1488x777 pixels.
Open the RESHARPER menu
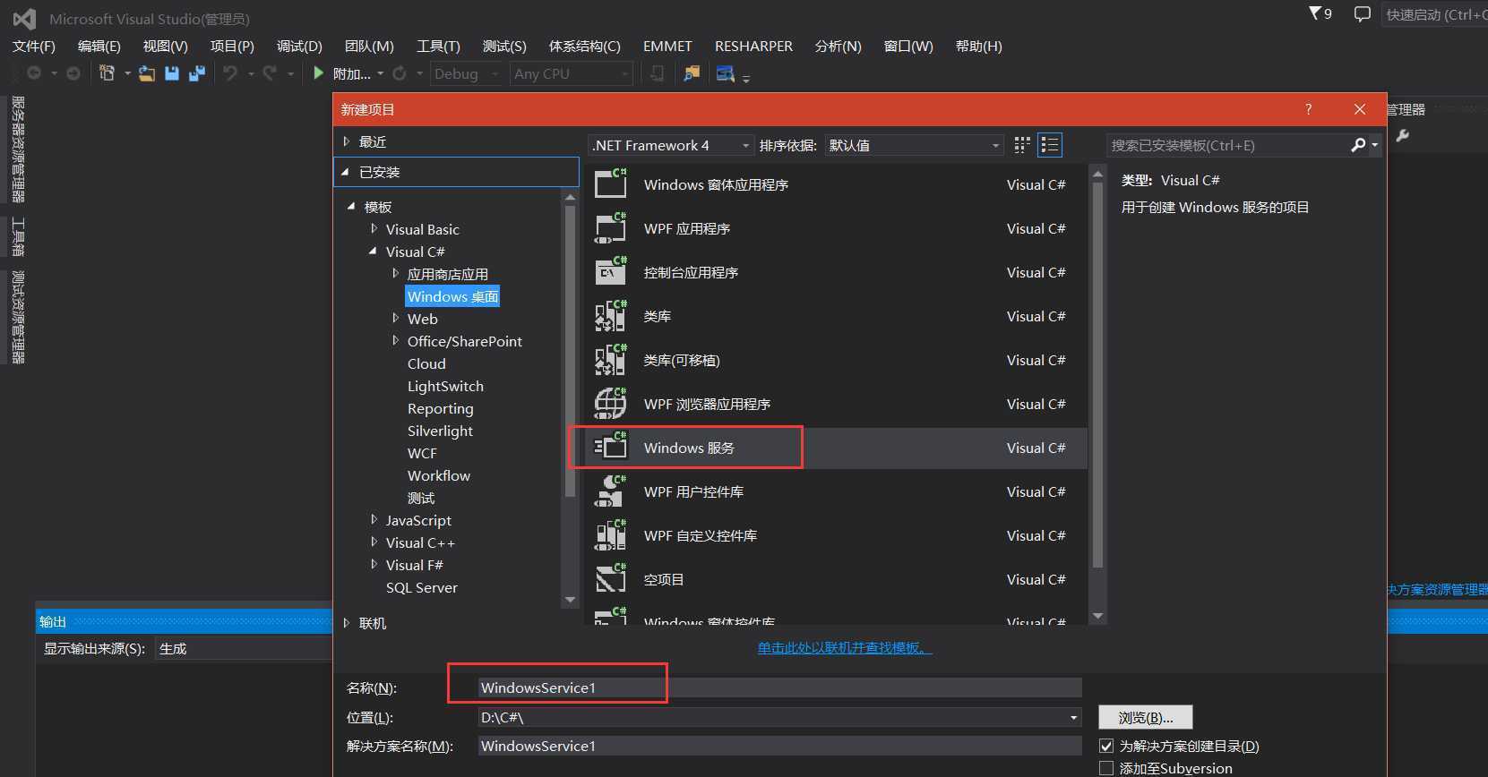tap(753, 47)
